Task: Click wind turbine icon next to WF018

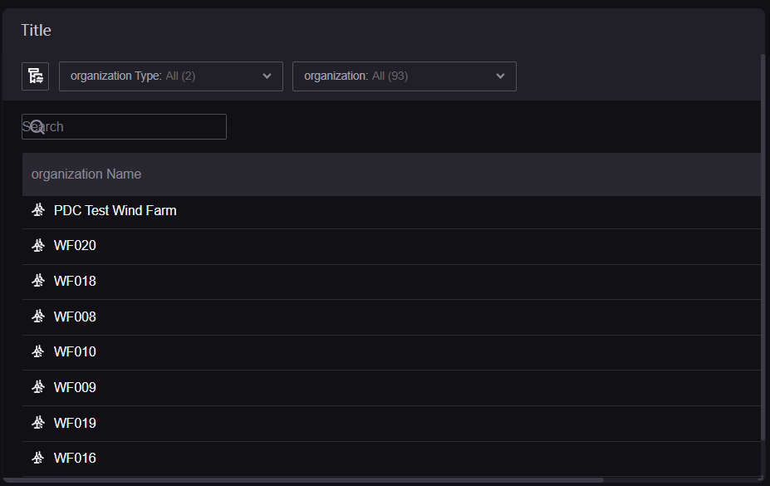Action: pyautogui.click(x=38, y=281)
